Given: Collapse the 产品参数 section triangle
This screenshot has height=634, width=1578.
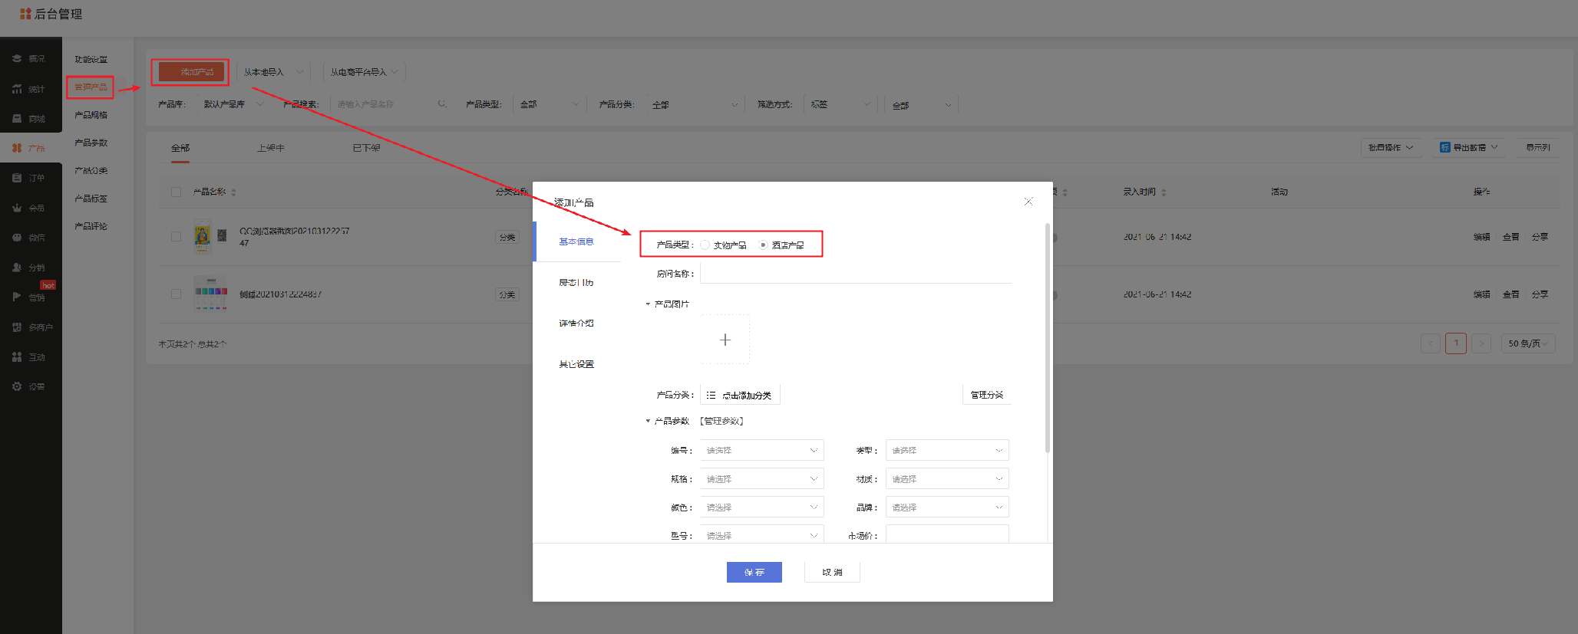Looking at the screenshot, I should point(648,421).
